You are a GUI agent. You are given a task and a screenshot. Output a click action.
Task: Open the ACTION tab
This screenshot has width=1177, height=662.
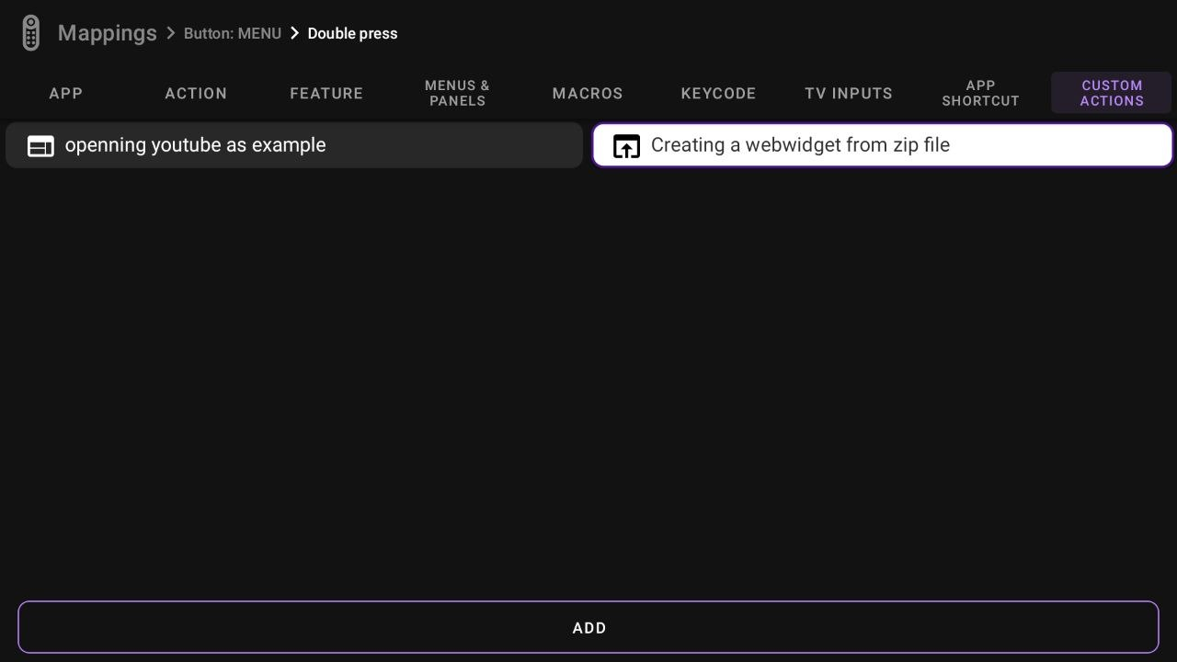196,93
